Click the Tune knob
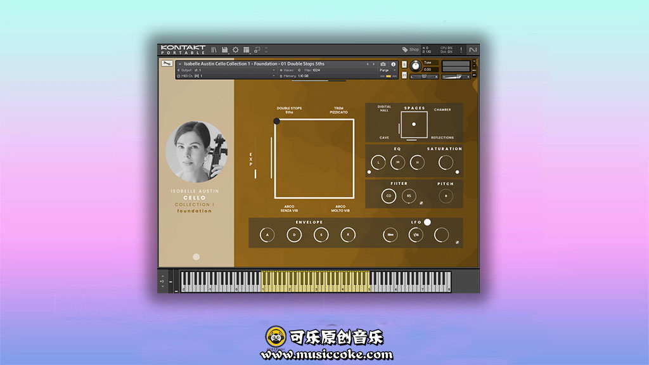Image resolution: width=649 pixels, height=365 pixels. (416, 66)
